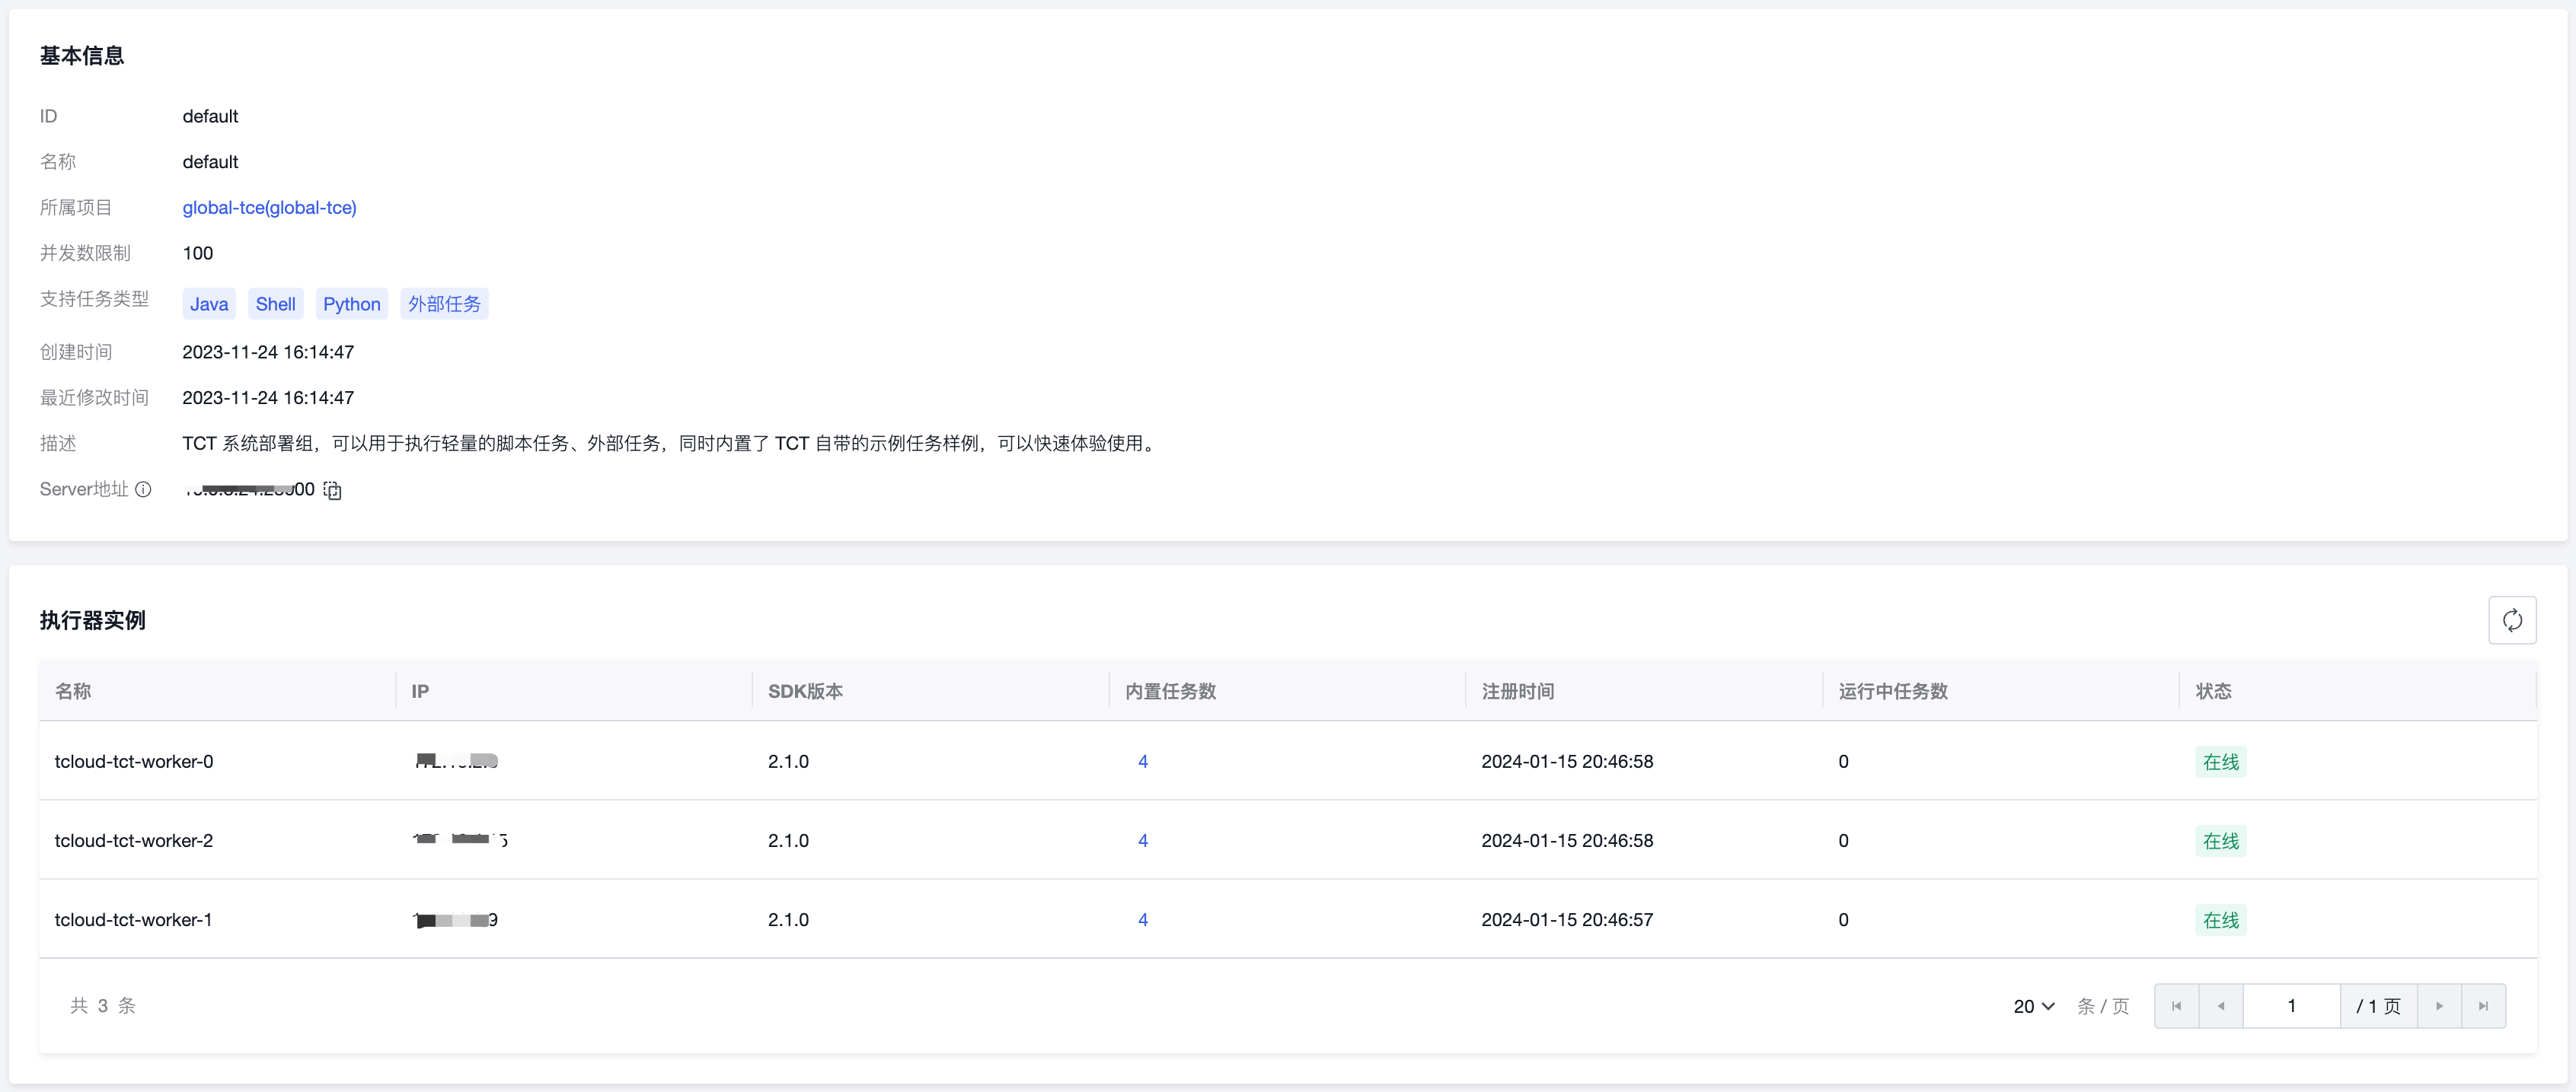Viewport: 2576px width, 1092px height.
Task: Click the 最近修改时间 value 2023-11-24 16:14:47
Action: tap(268, 398)
